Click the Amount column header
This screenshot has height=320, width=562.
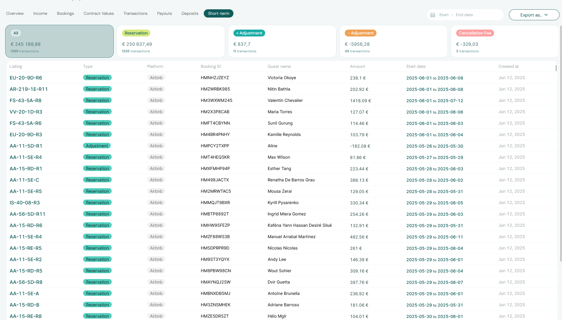(357, 66)
